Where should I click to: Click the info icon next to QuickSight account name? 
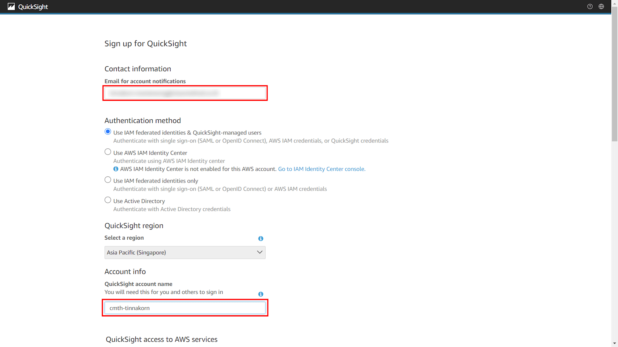click(x=260, y=294)
